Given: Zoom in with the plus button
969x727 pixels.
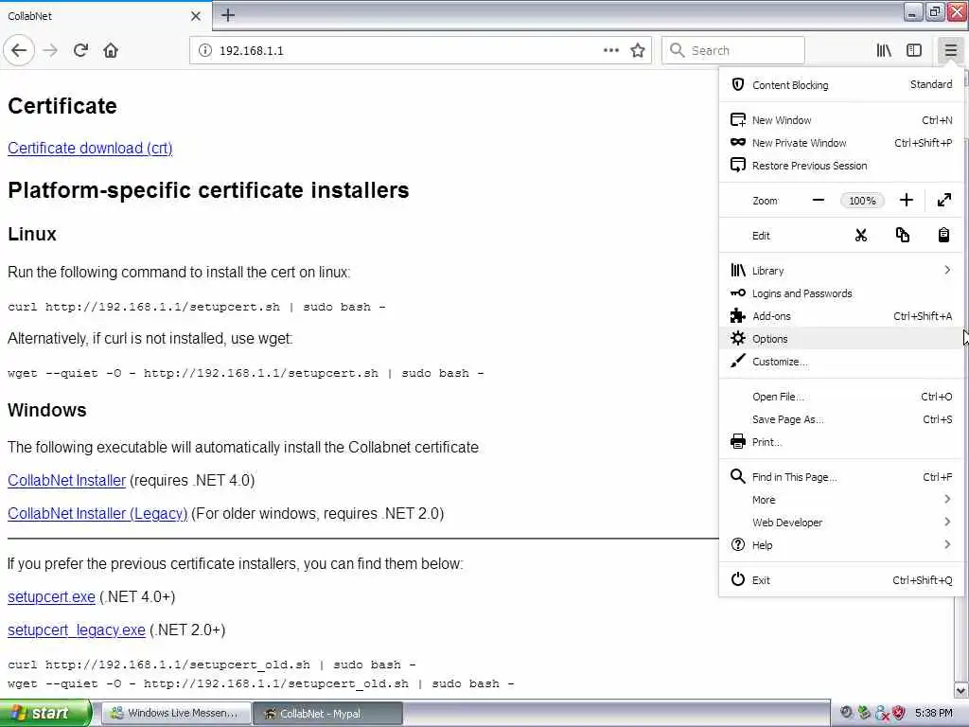Looking at the screenshot, I should coord(906,201).
